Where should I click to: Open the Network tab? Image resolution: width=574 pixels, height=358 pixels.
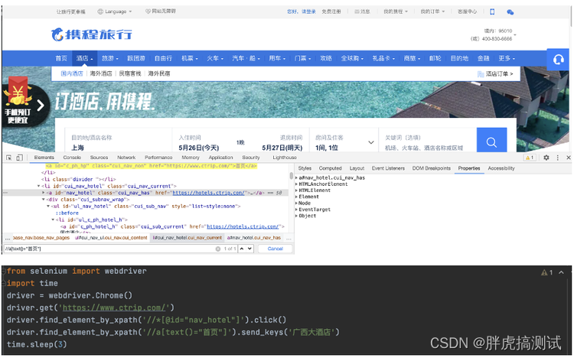126,158
